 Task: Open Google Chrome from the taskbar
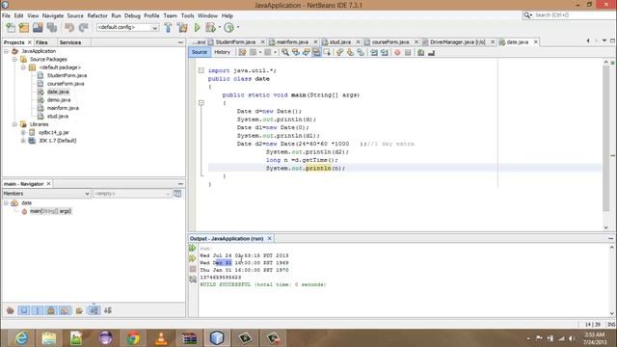[133, 338]
